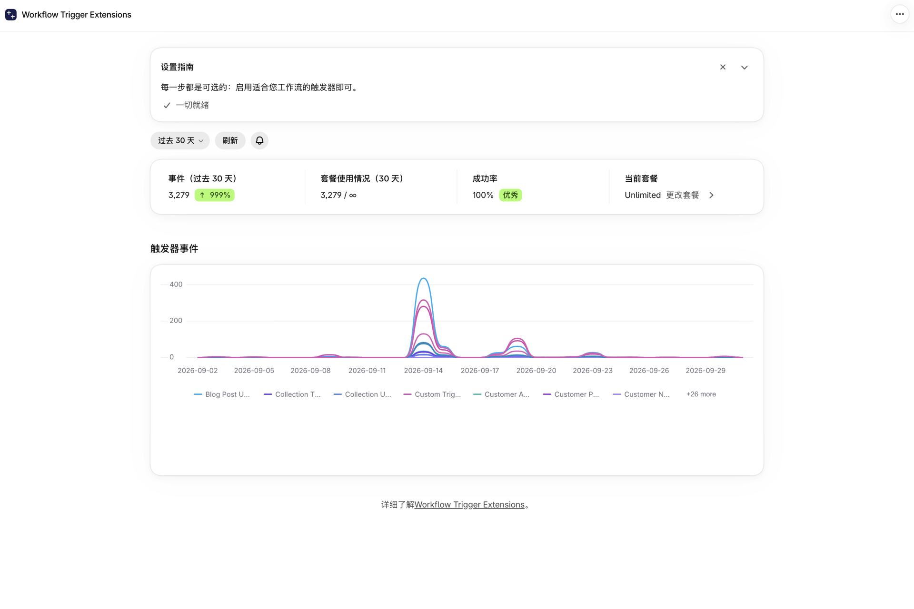Click the 3,279 / ∞ usage value

click(x=338, y=195)
